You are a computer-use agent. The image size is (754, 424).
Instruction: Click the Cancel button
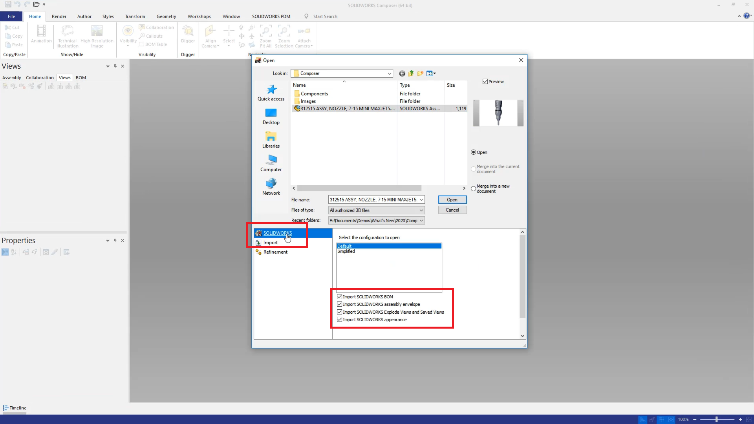pos(452,210)
